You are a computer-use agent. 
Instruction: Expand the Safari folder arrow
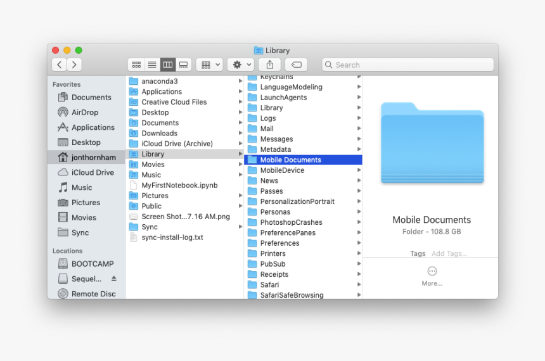pos(359,284)
